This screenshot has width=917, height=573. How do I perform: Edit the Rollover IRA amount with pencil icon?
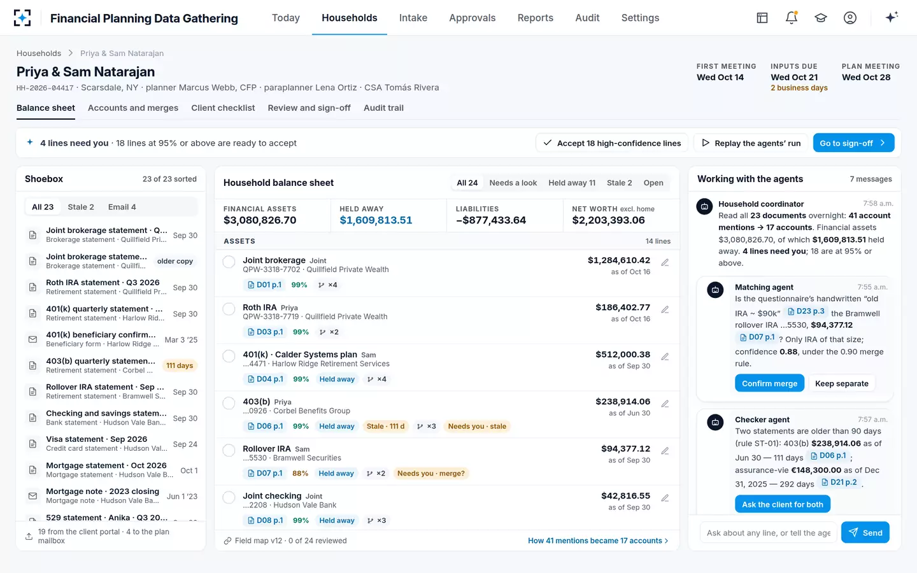pos(665,451)
